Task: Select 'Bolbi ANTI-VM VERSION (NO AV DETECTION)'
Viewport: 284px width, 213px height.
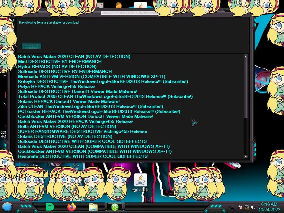Action: pyautogui.click(x=67, y=126)
